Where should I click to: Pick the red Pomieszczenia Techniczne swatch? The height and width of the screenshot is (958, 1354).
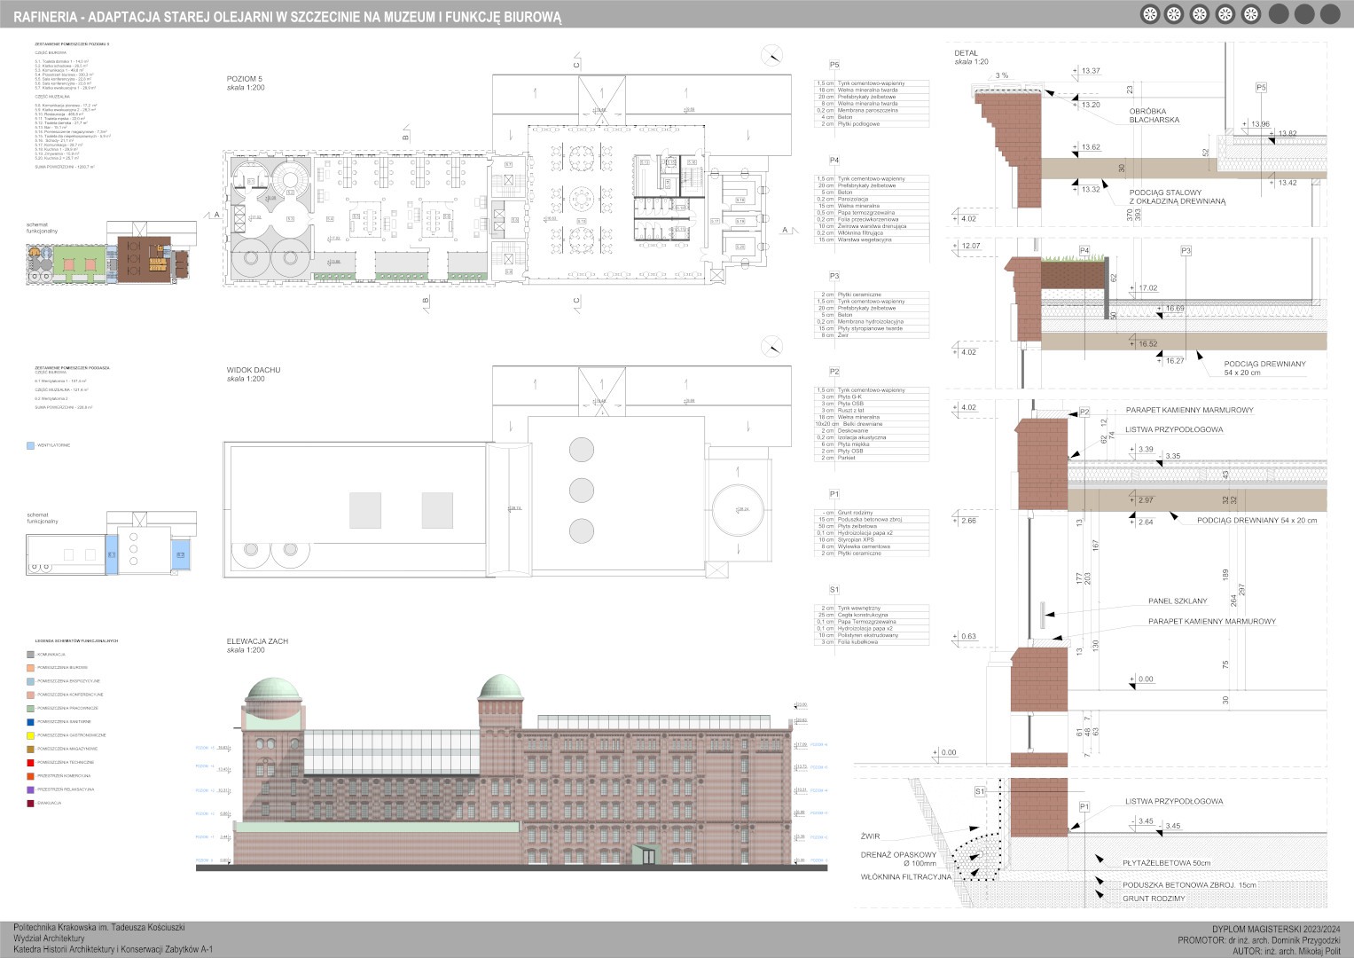(31, 762)
